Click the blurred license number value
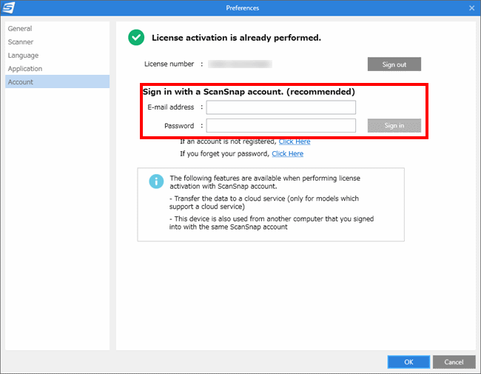This screenshot has height=374, width=481. pos(240,64)
